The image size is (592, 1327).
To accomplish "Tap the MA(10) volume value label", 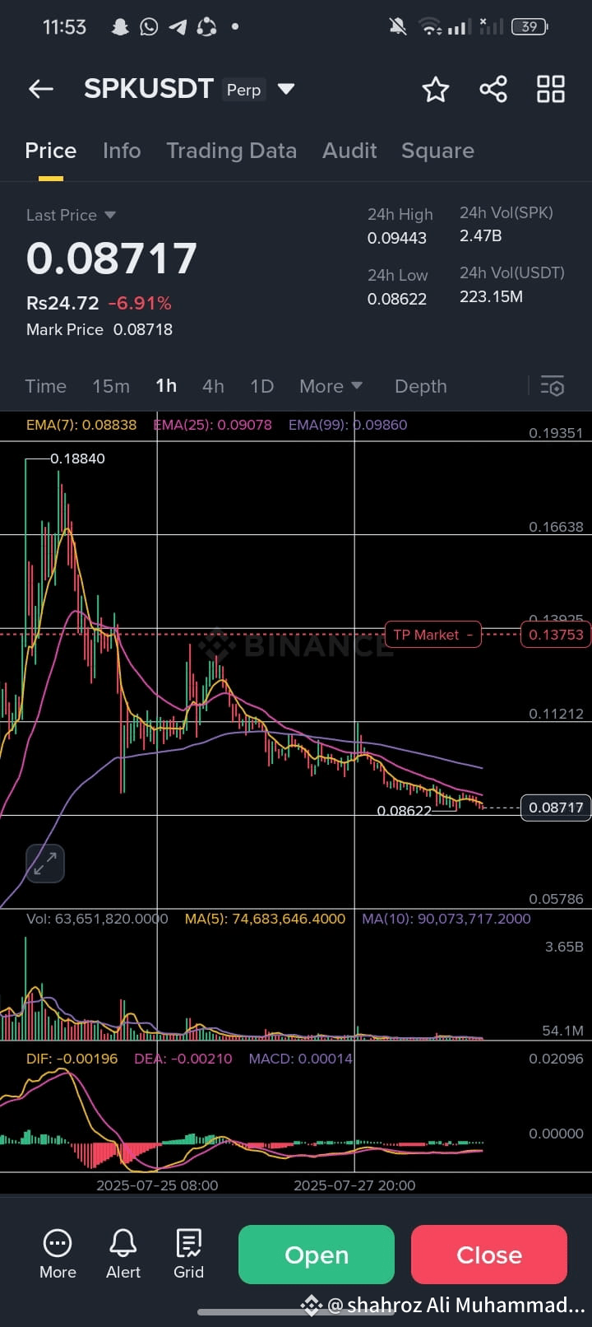I will (x=446, y=919).
